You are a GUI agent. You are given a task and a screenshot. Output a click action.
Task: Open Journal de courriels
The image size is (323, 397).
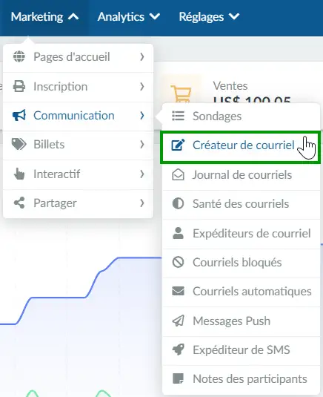coord(241,175)
